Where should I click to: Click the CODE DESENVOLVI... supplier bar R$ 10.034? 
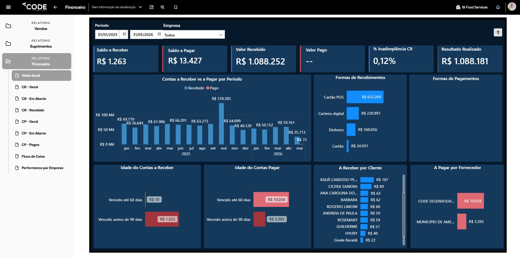pyautogui.click(x=470, y=201)
